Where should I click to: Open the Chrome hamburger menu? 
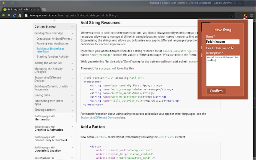pyautogui.click(x=252, y=15)
